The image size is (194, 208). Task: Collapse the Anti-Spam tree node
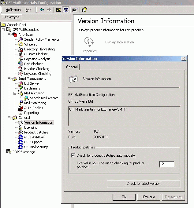pyautogui.click(x=9, y=35)
